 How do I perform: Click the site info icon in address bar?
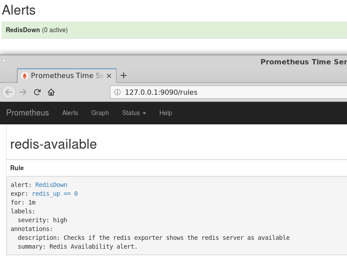(117, 92)
